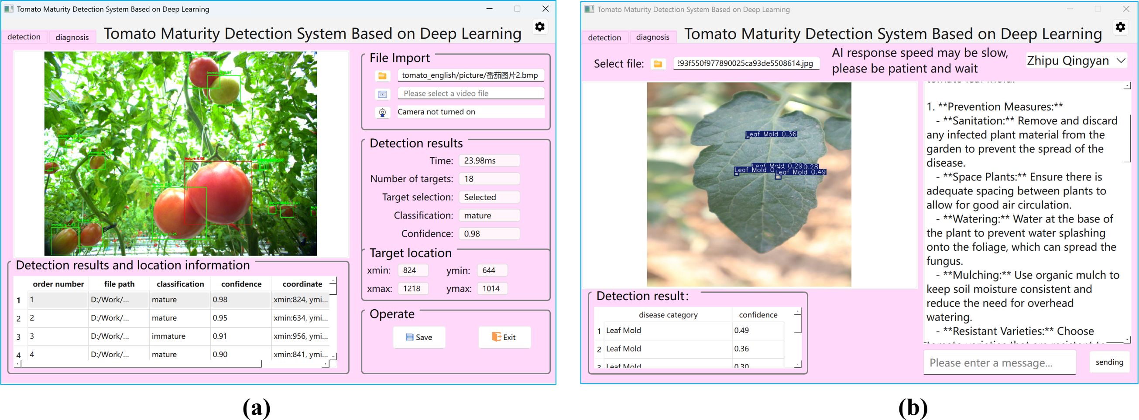The image size is (1139, 420).
Task: Click the folder icon in File Import
Action: [382, 76]
